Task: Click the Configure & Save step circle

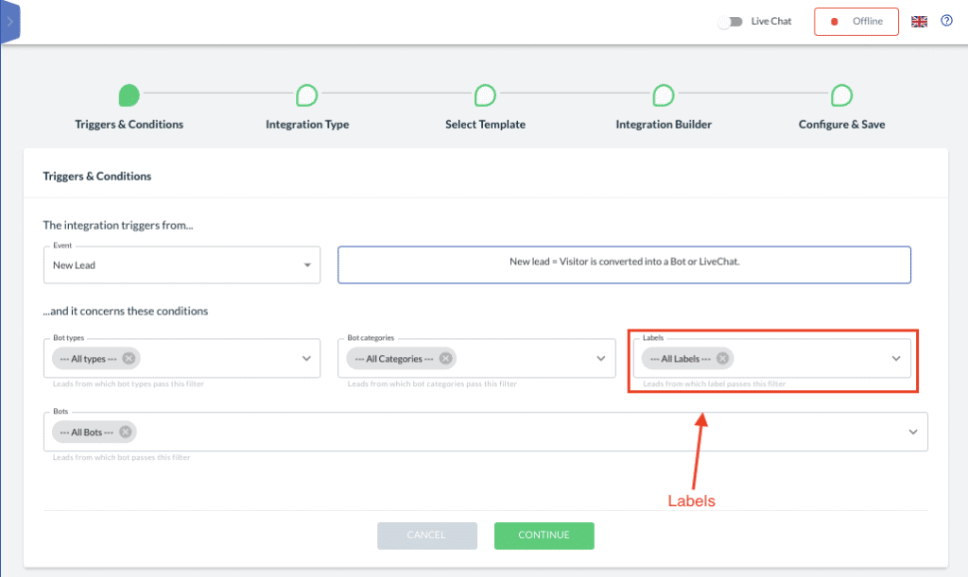Action: pyautogui.click(x=841, y=94)
